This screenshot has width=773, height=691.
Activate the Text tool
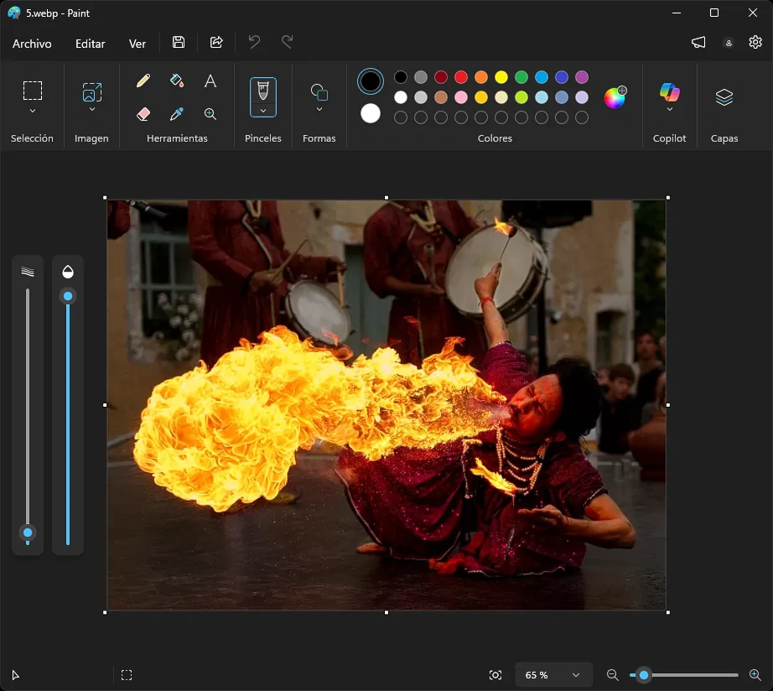coord(210,81)
